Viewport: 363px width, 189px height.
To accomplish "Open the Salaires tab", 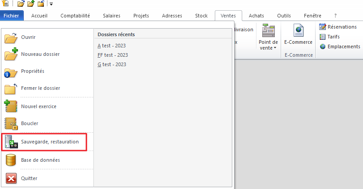I will [112, 16].
